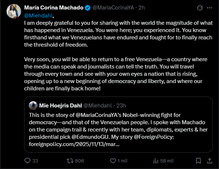Screen dimensions: 219x169
Task: Open María Corina Machado display name link
Action: pos(54,8)
